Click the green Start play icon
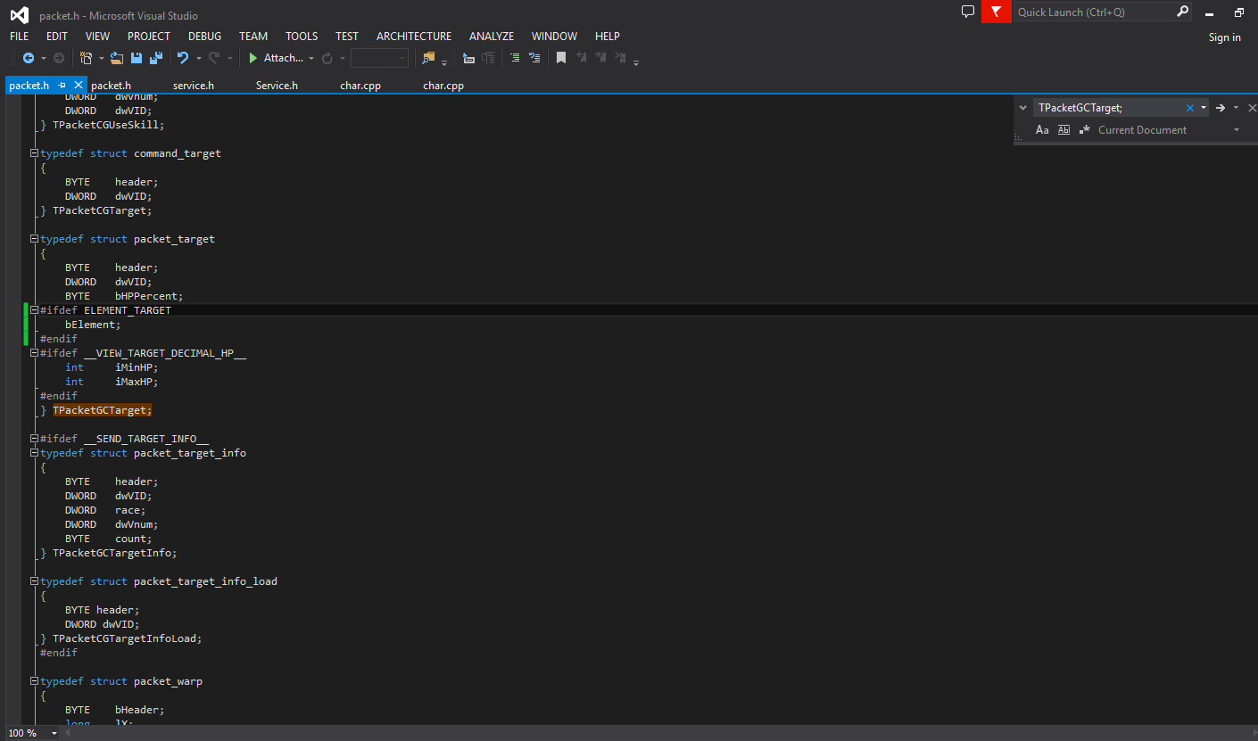 point(253,58)
